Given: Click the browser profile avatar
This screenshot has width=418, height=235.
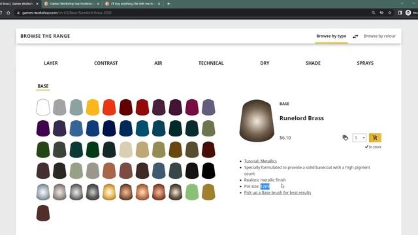Looking at the screenshot, I should click(408, 12).
